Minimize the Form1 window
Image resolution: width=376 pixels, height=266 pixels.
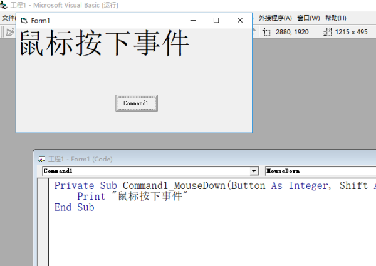193,21
